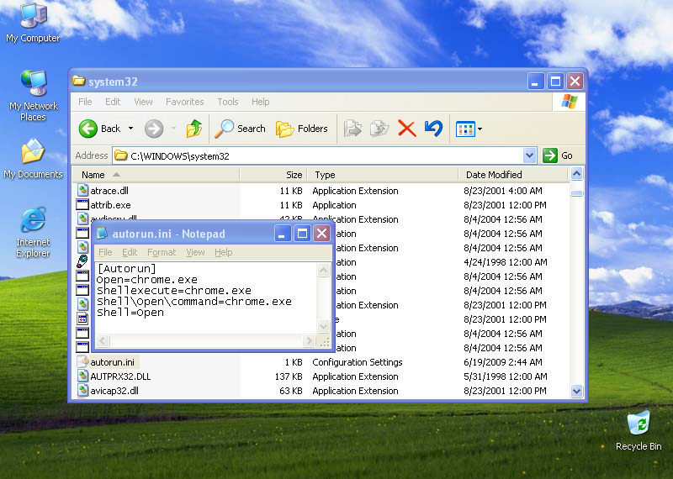Sort files by Name column header
Screen dimensions: 673x479
[156, 175]
